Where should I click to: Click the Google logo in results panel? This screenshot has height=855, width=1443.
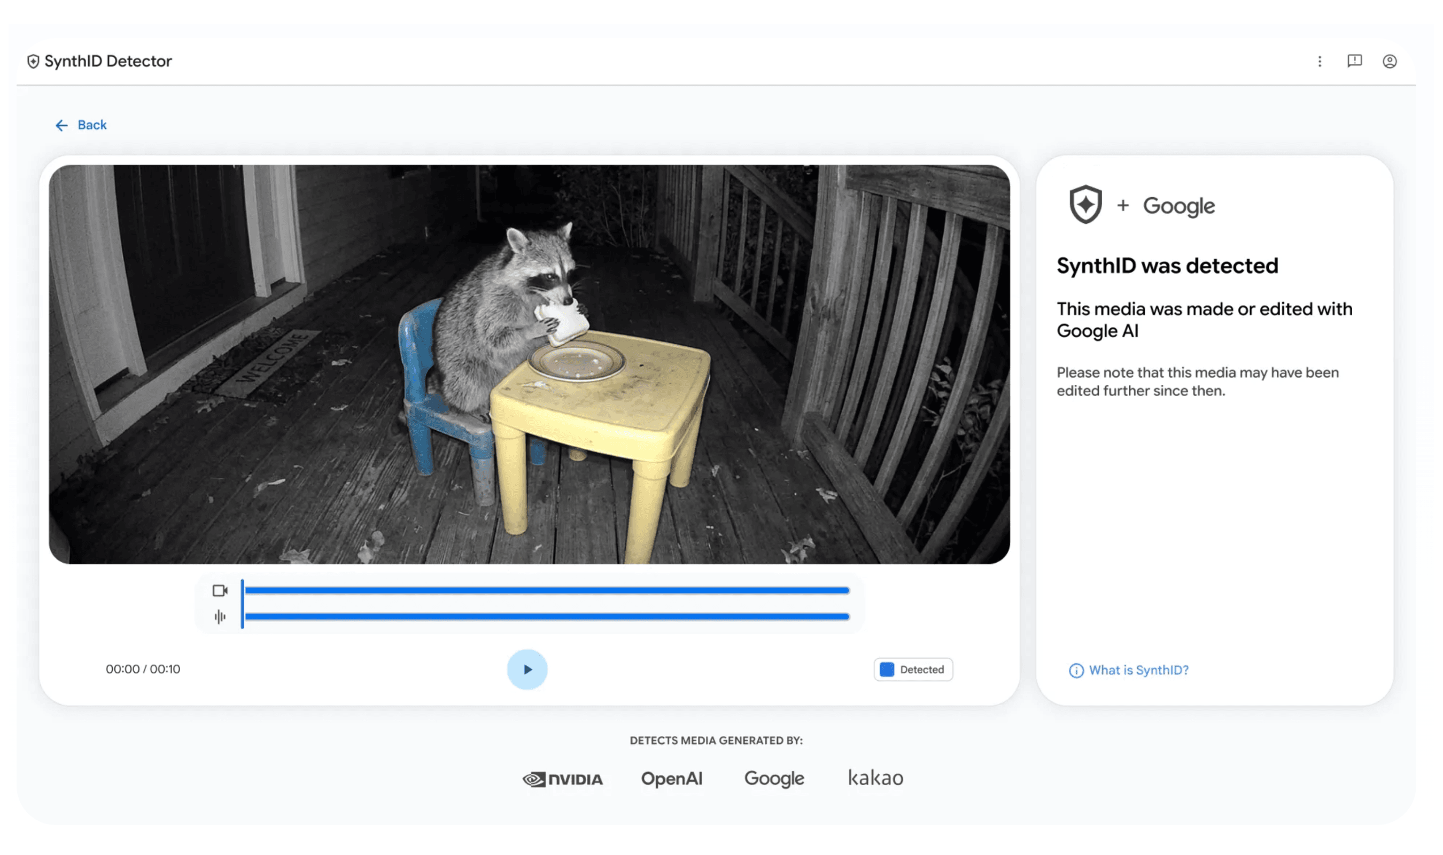[1178, 206]
